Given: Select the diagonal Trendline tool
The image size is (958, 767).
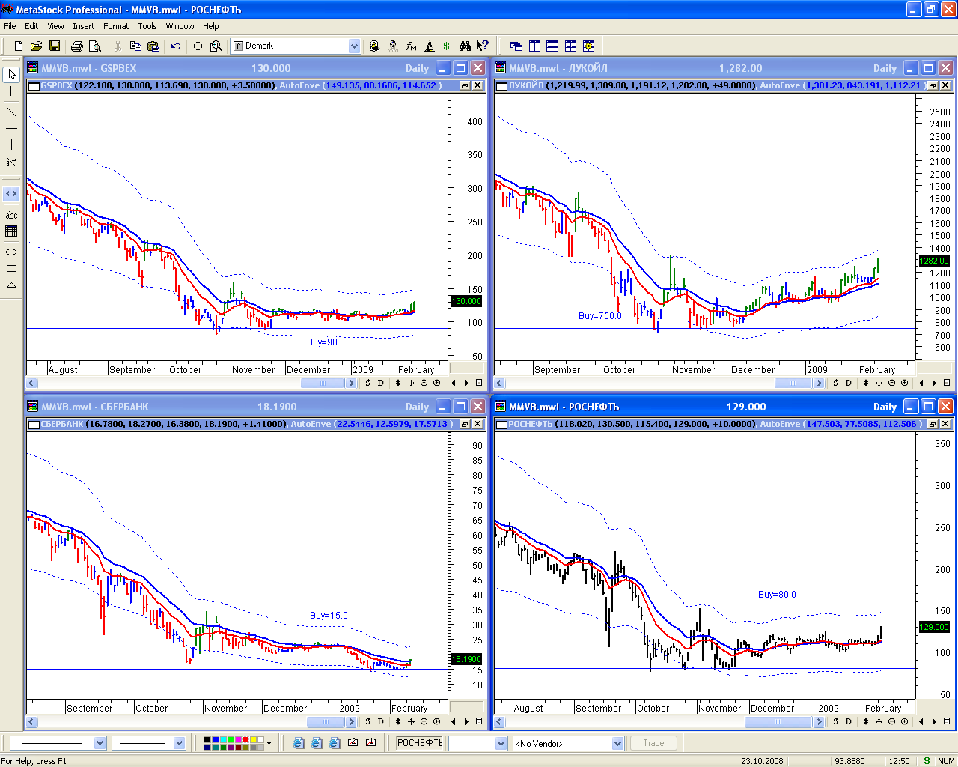Looking at the screenshot, I should pyautogui.click(x=11, y=112).
